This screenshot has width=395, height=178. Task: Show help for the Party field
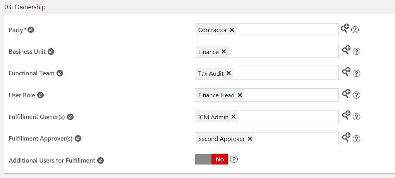click(355, 30)
